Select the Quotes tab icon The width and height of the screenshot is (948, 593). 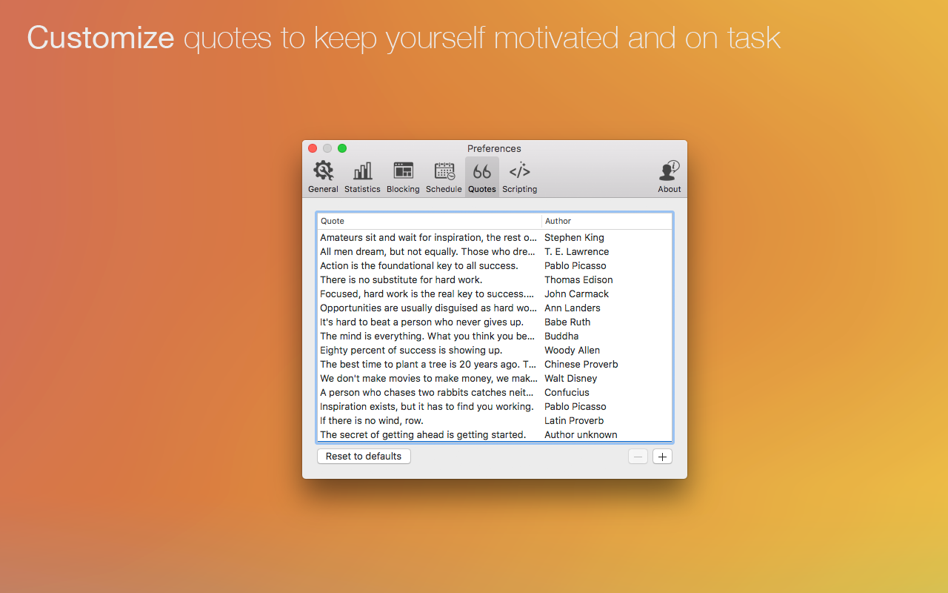(482, 172)
